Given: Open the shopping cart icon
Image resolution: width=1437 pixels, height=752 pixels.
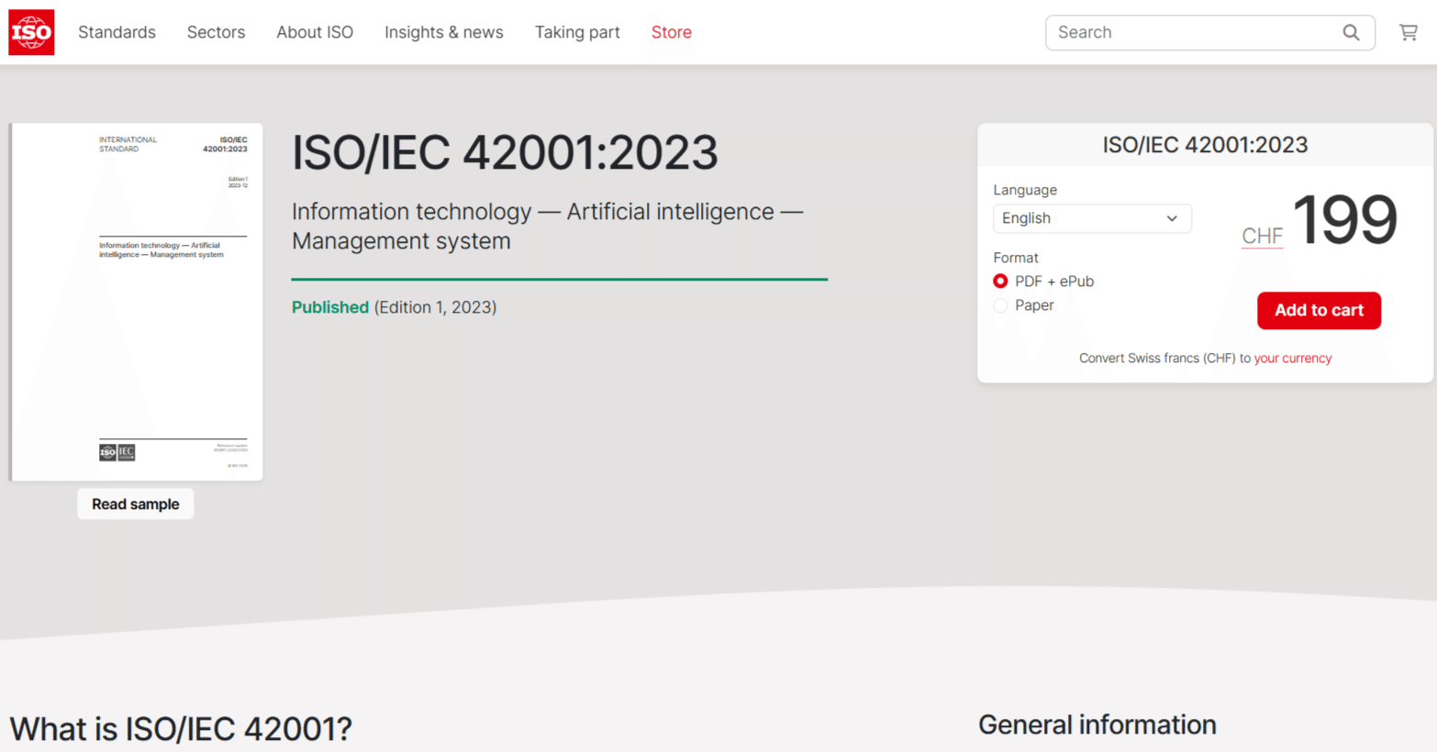Looking at the screenshot, I should tap(1409, 33).
